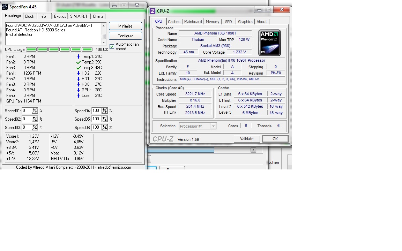Open CPU-Z Memory tab
Screen dimensions: 402x251
click(213, 22)
